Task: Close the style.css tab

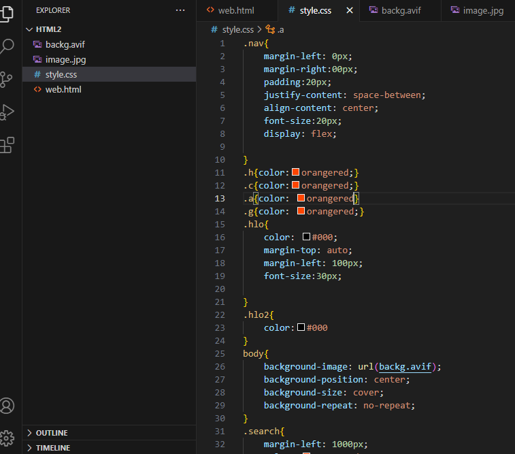Action: pos(350,10)
